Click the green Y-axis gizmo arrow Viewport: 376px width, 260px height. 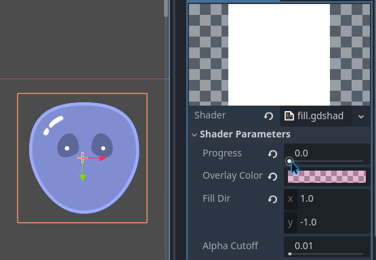(83, 178)
